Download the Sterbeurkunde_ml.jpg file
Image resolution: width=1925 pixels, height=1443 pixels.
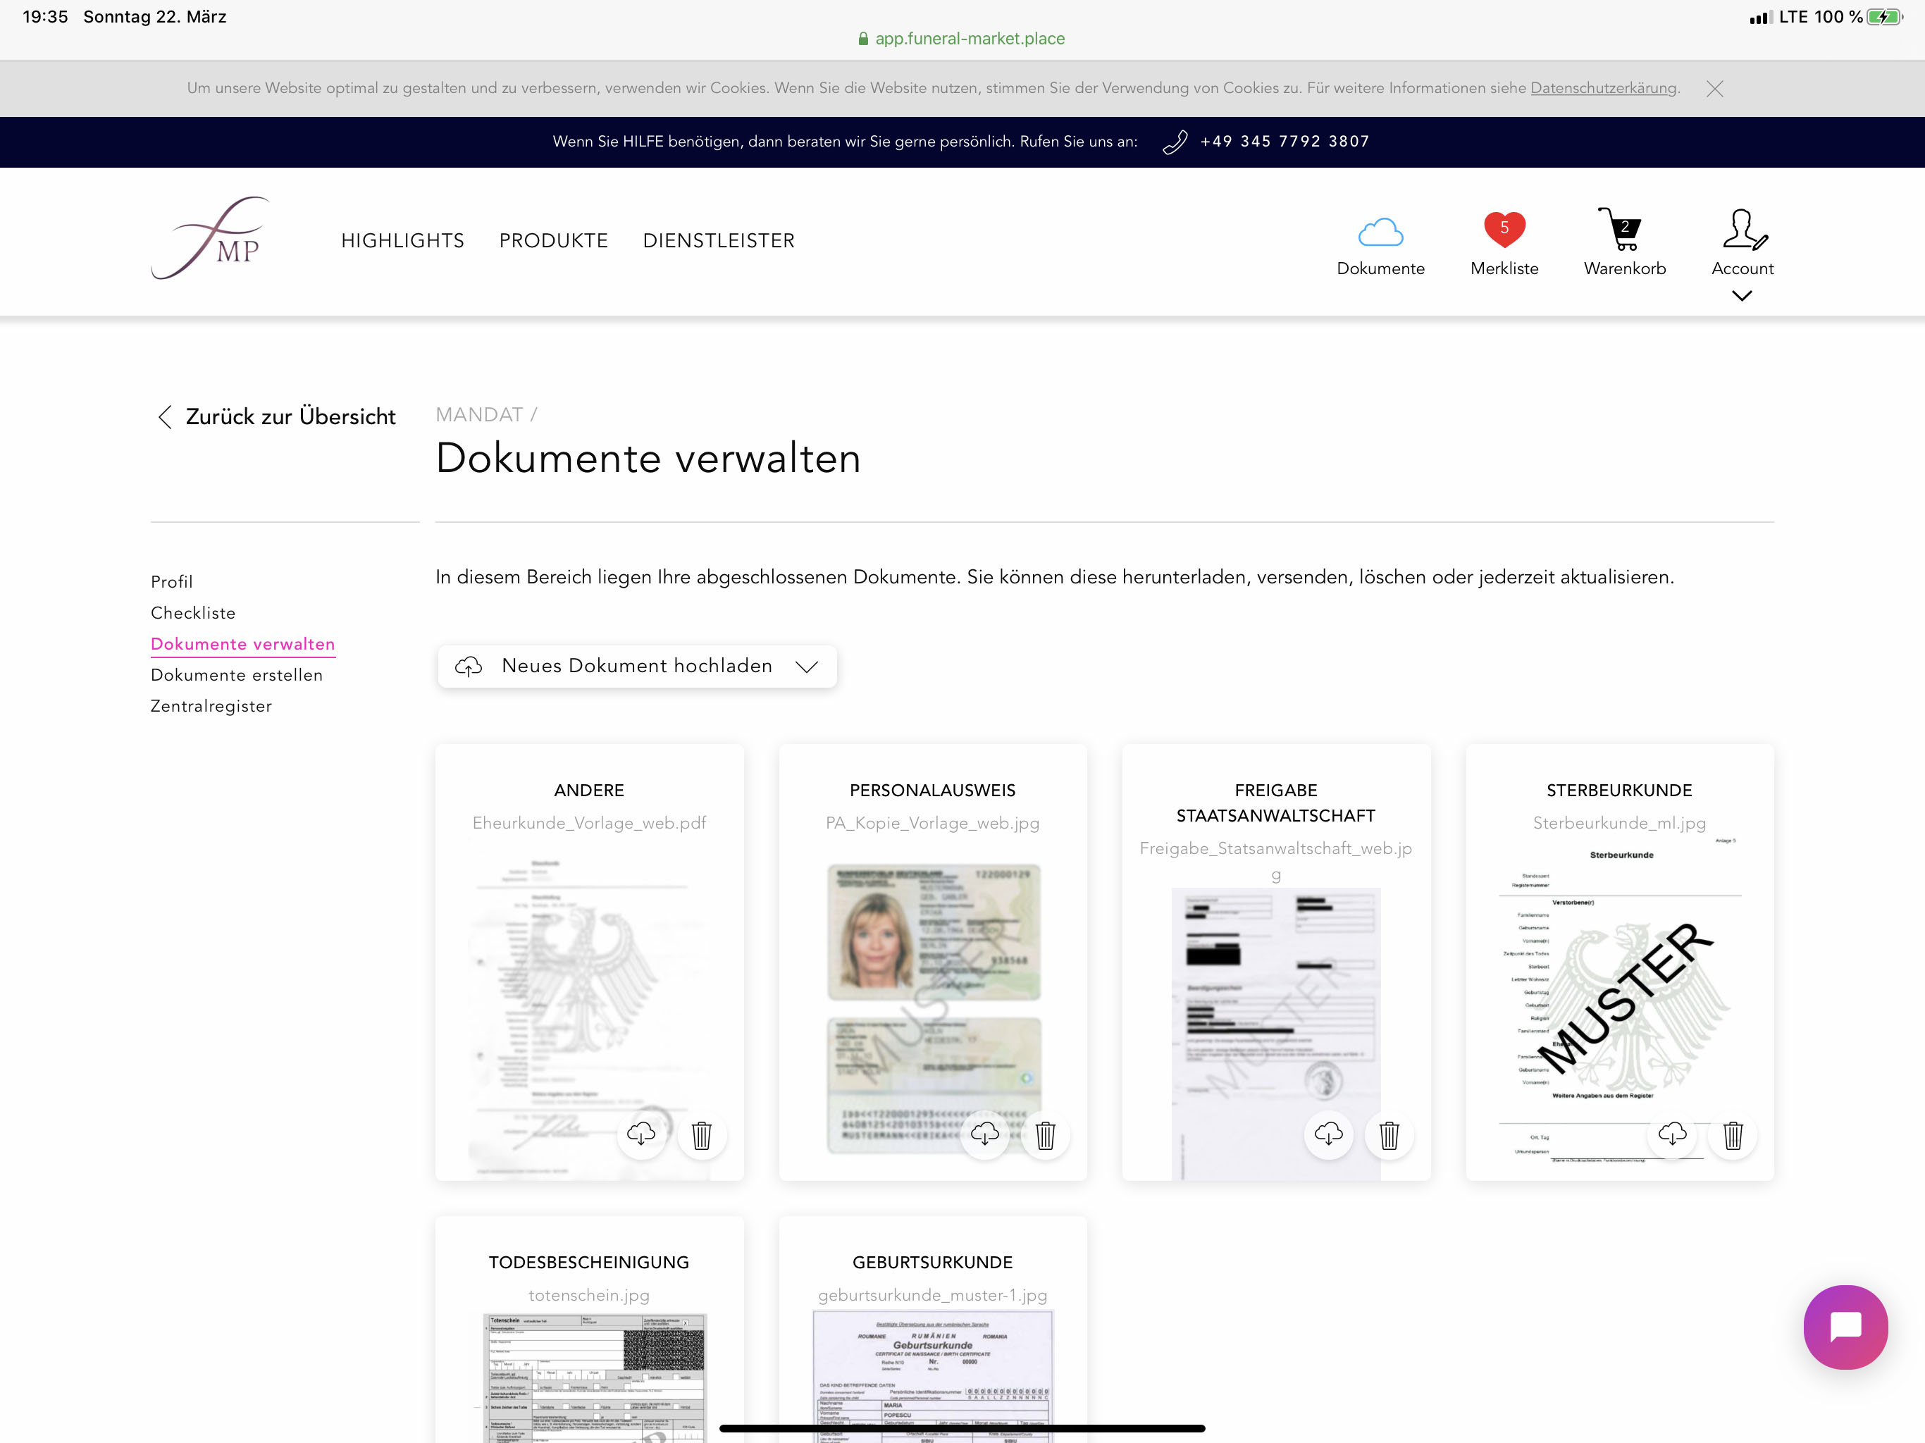[x=1672, y=1134]
